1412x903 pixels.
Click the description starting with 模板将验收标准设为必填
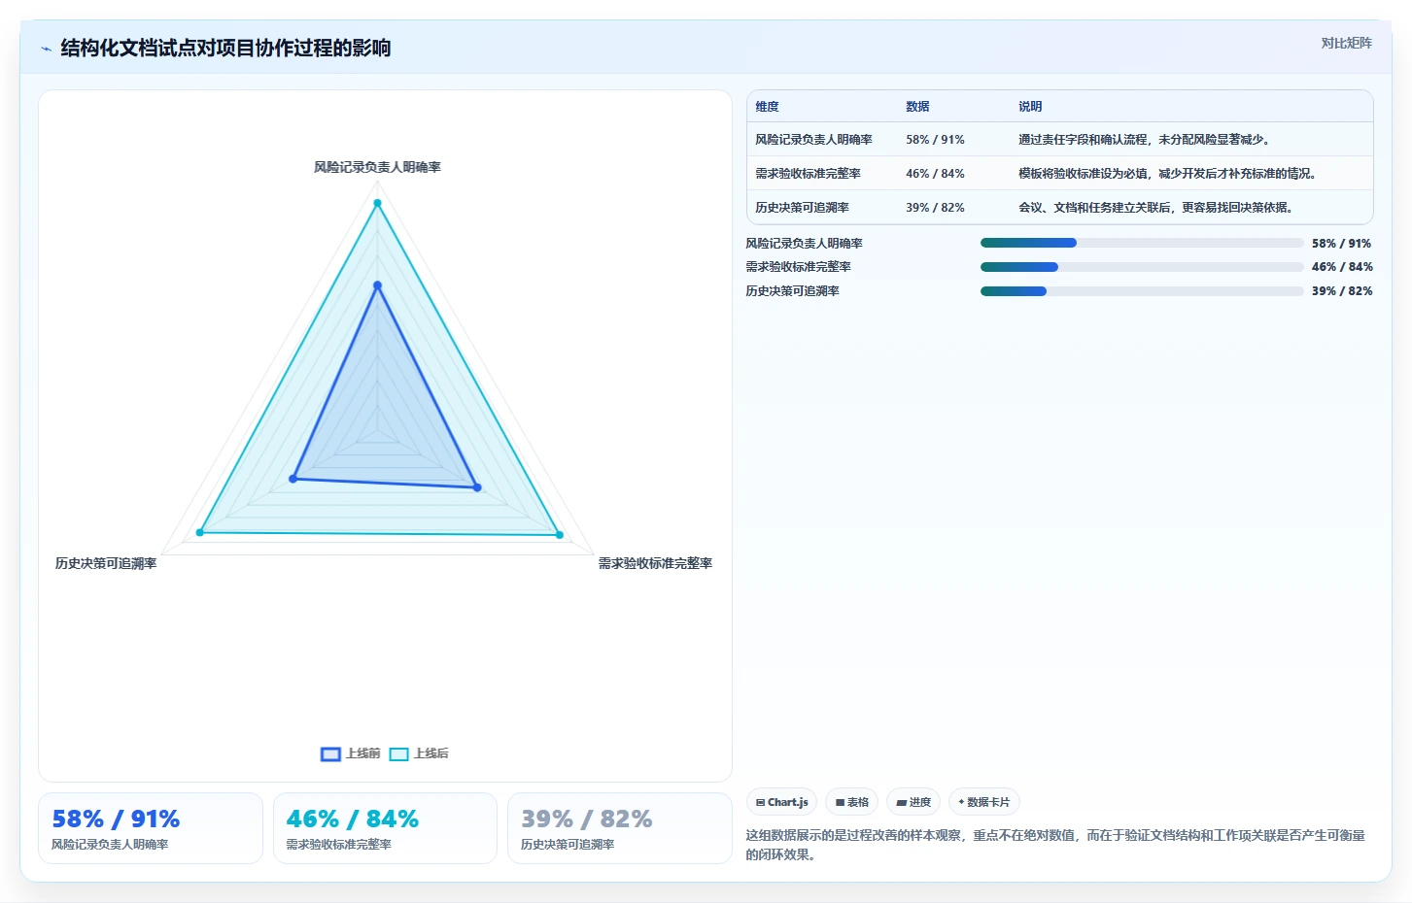(x=1170, y=174)
